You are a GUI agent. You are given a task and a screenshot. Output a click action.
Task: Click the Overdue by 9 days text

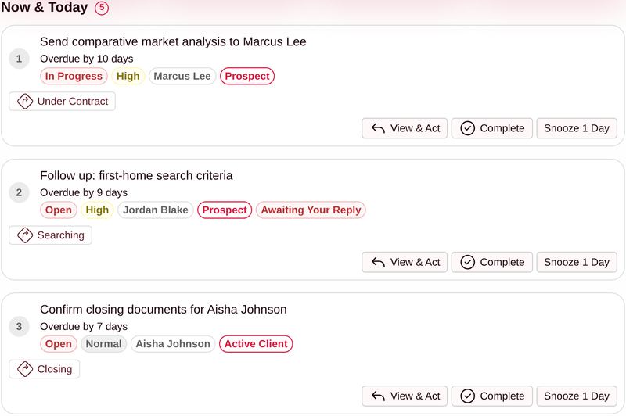(84, 192)
